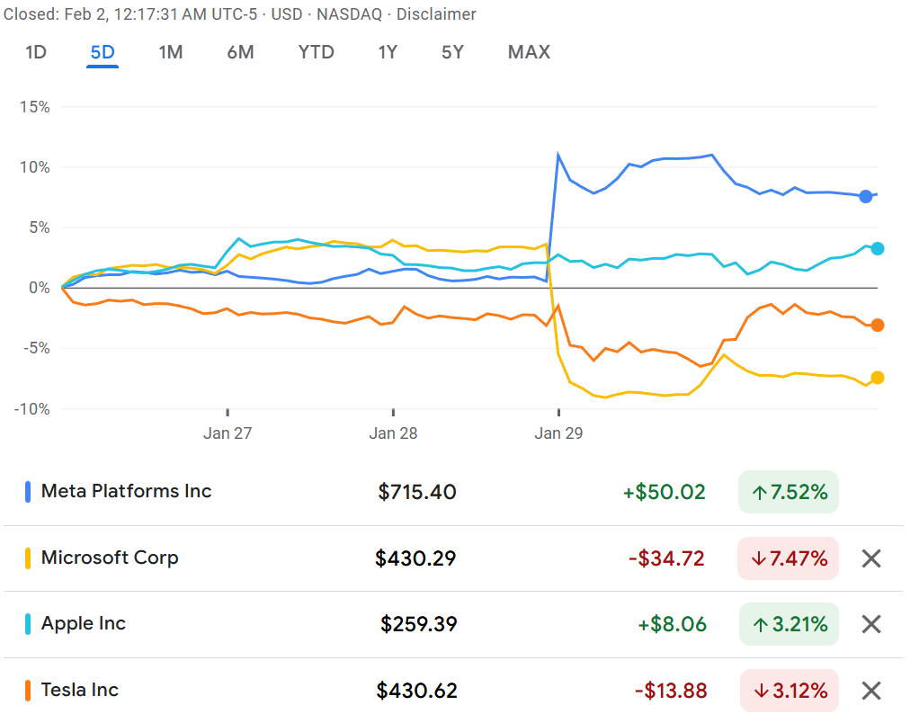Click Microsoft's yellow endpoint dot on chart
919x723 pixels.
click(x=877, y=378)
